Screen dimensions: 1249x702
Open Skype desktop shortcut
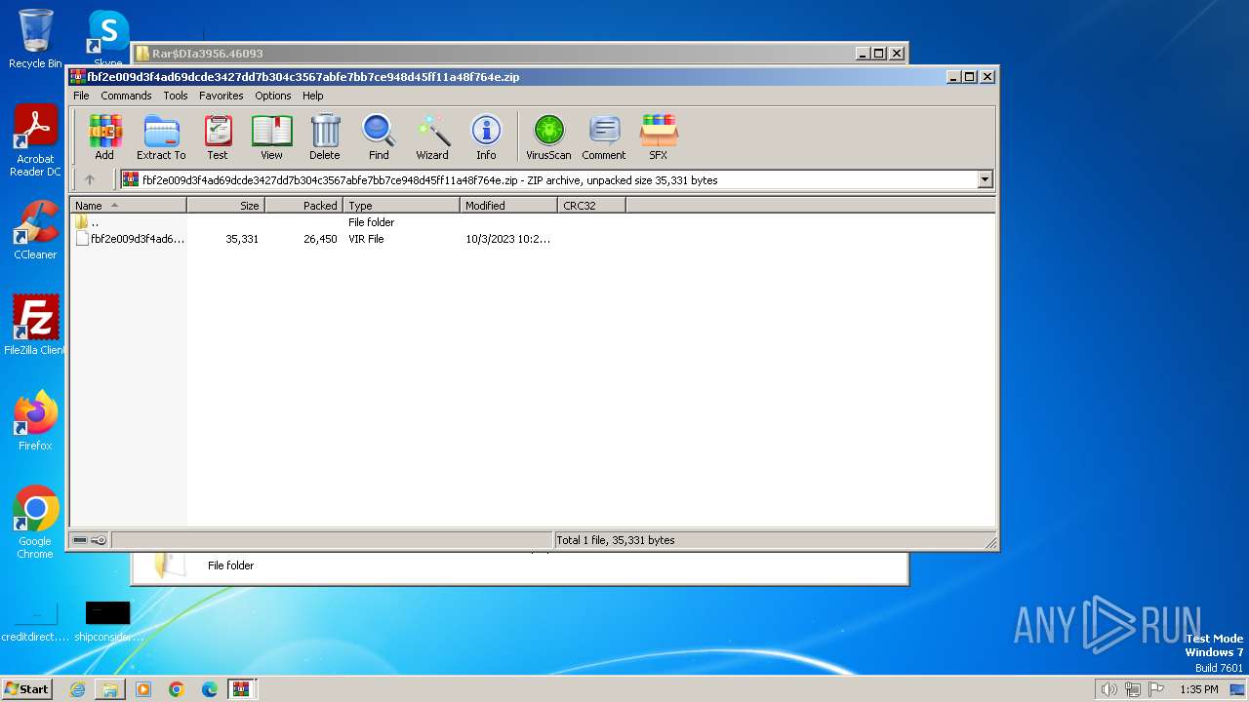(x=108, y=39)
